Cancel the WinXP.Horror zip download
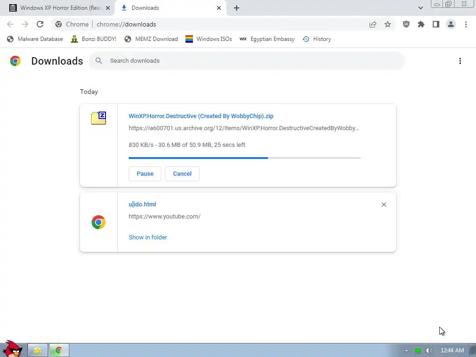This screenshot has width=476, height=357. [182, 174]
